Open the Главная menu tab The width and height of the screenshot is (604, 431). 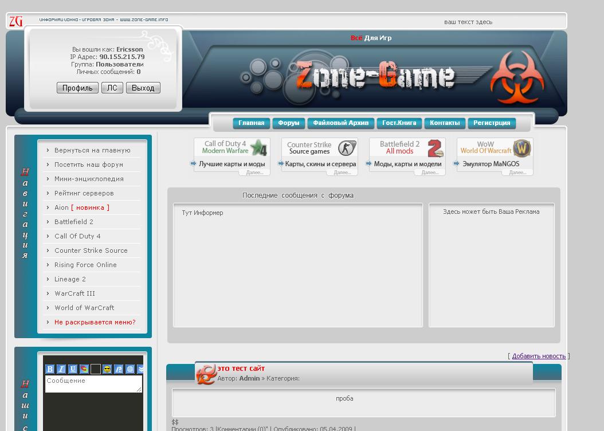pos(252,123)
